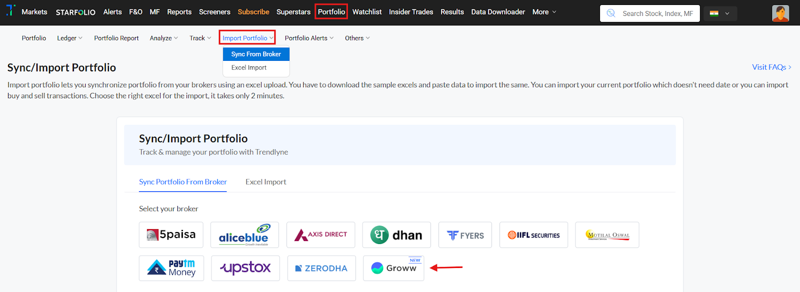Open MF in top navigation
Screen dimensions: 800x292
click(155, 12)
